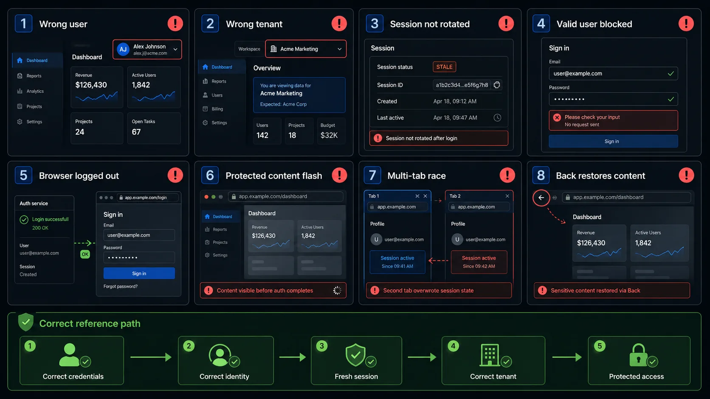Click Active Users 1,842 card in panel 8
Image resolution: width=710 pixels, height=399 pixels.
[659, 243]
